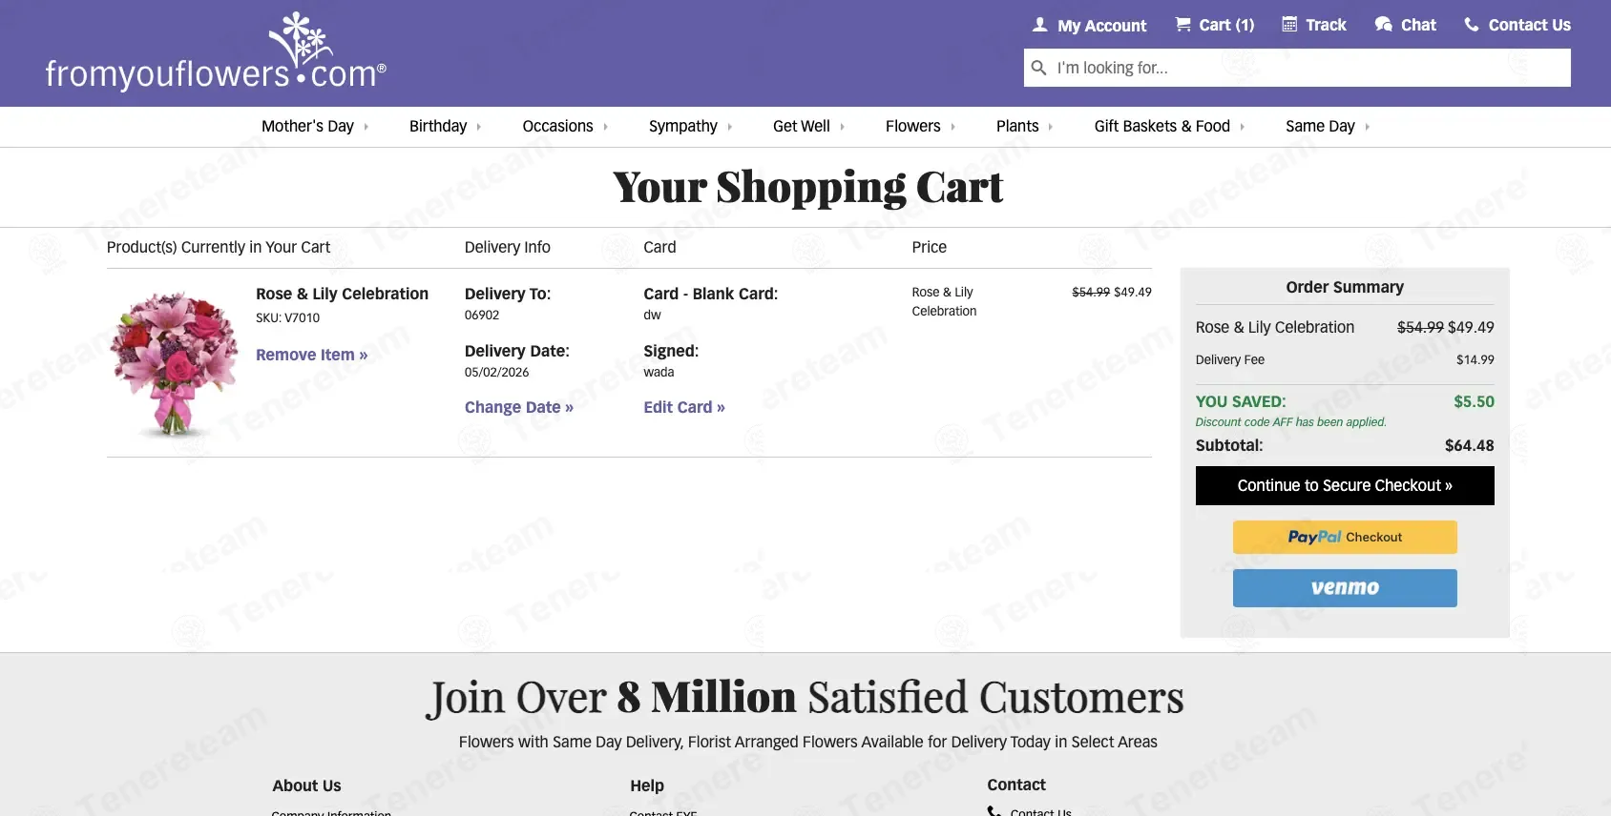Expand the Occasions dropdown arrow

(605, 127)
